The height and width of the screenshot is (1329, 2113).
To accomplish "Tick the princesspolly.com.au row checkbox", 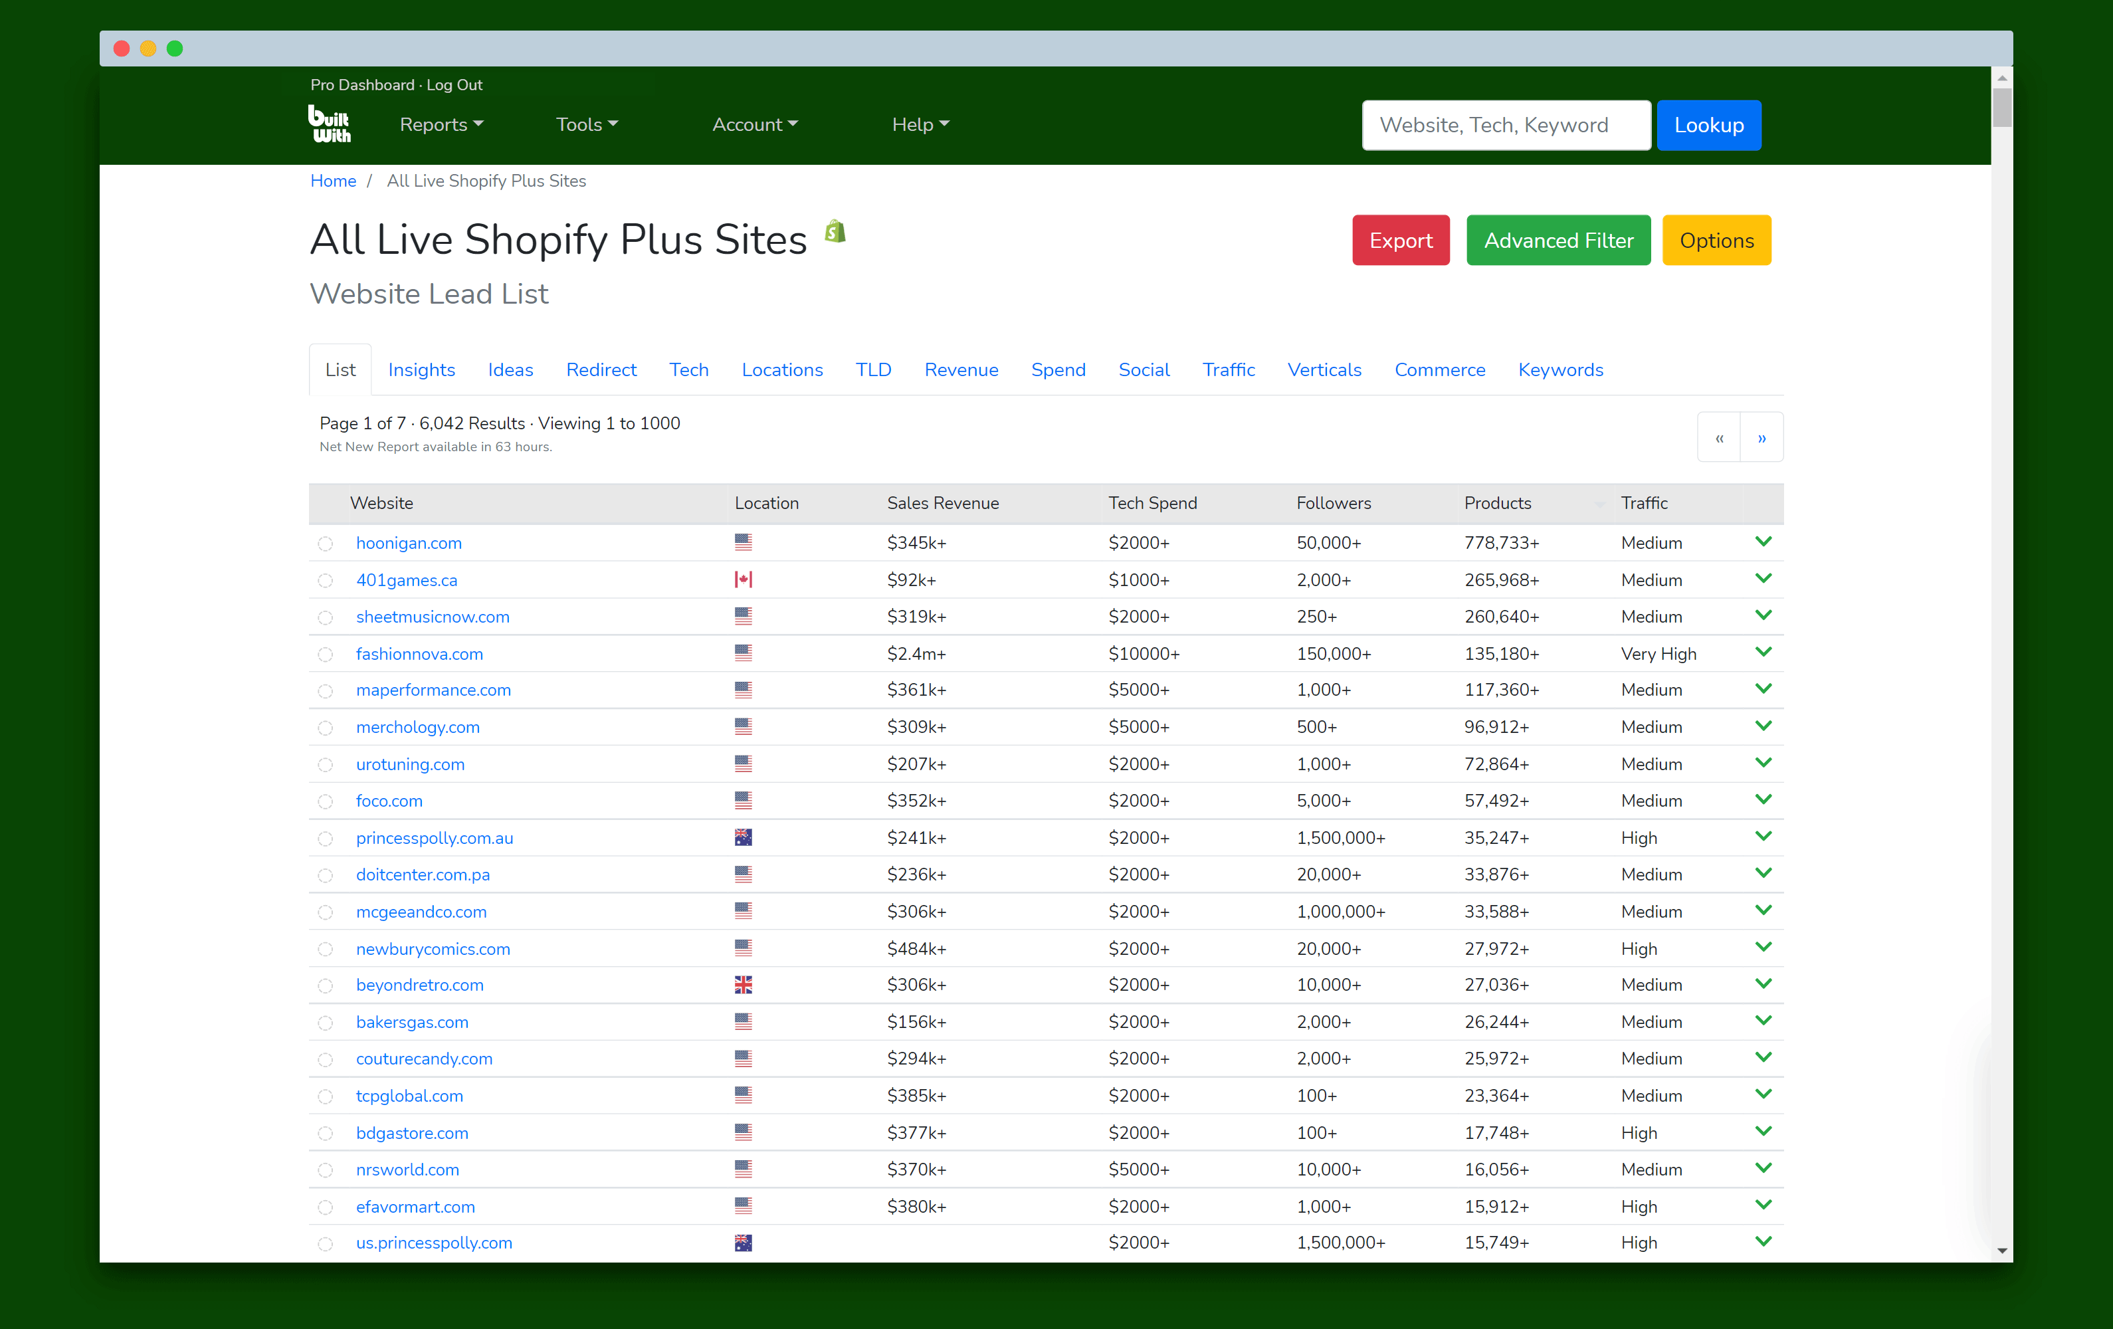I will click(326, 839).
